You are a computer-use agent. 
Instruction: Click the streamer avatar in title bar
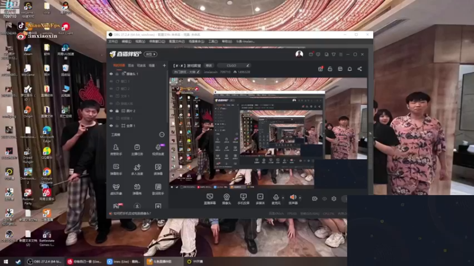coord(299,54)
